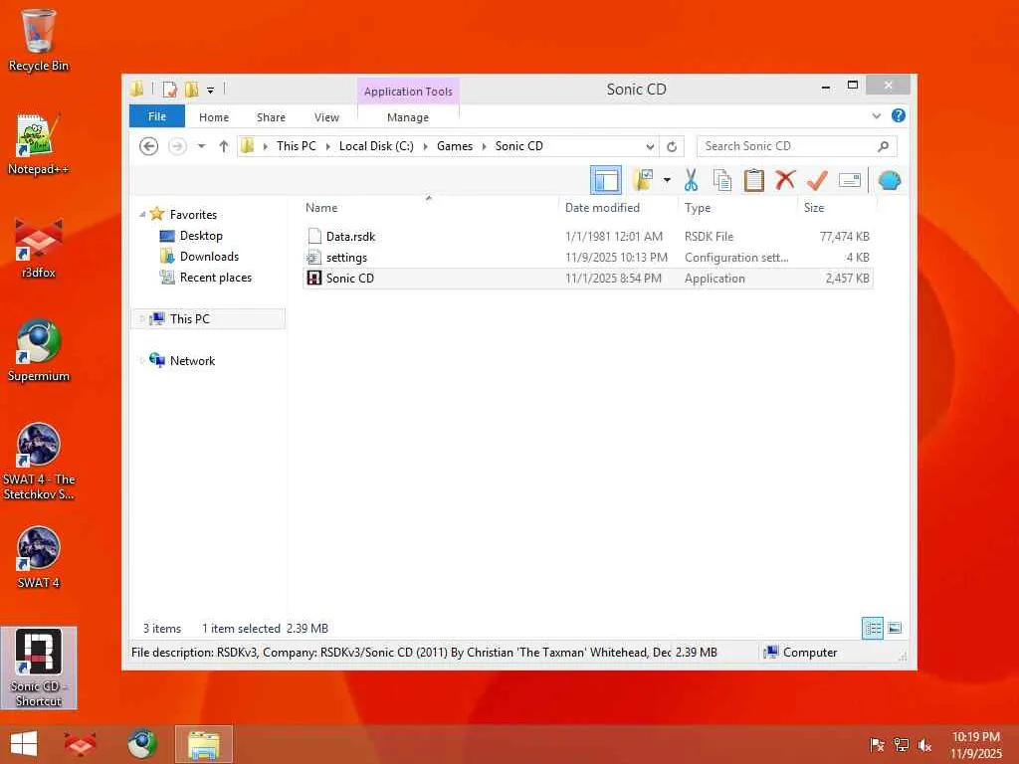
Task: Select Desktop under Favorites
Action: (201, 236)
